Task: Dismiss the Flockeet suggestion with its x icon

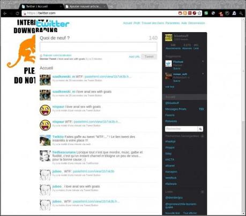Action: pyautogui.click(x=203, y=61)
